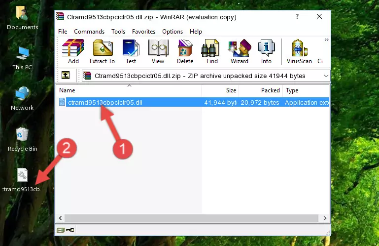Sort by the Size column header
Viewport: 379px width, 246px height.
click(x=220, y=90)
